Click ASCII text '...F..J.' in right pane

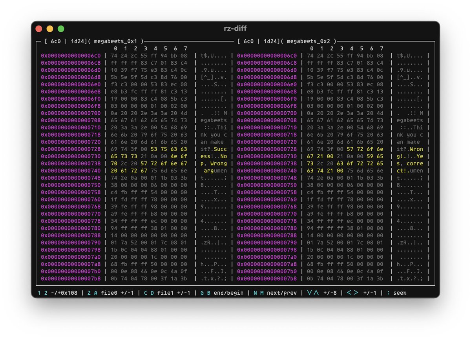[410, 272]
